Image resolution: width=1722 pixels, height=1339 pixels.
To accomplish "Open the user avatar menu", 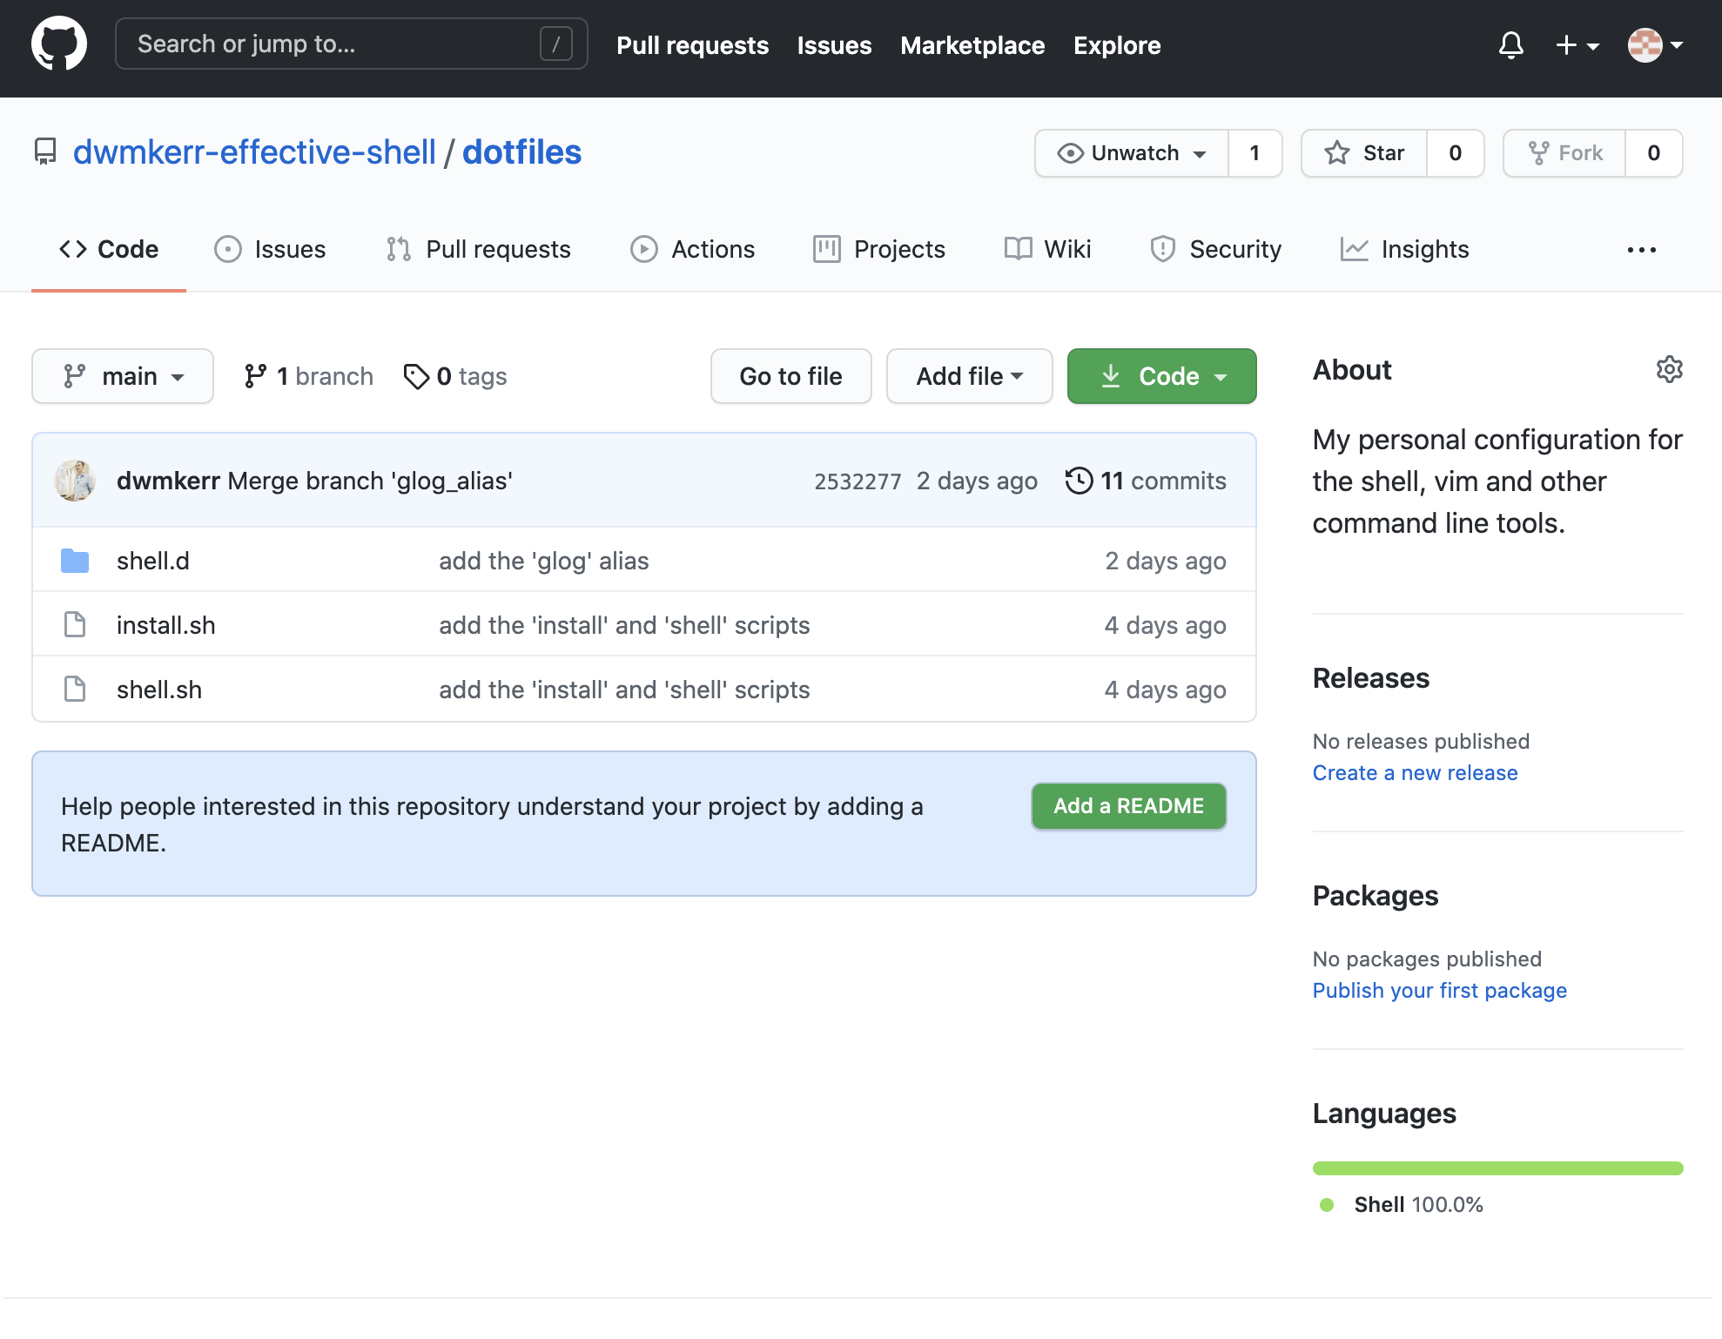I will pos(1655,45).
